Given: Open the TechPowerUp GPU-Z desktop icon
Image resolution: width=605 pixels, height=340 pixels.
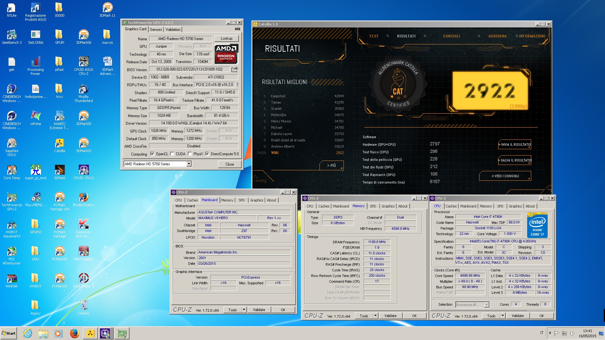Looking at the screenshot, I should (x=12, y=201).
